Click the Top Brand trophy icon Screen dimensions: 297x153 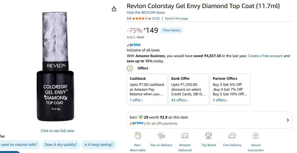click(x=208, y=136)
